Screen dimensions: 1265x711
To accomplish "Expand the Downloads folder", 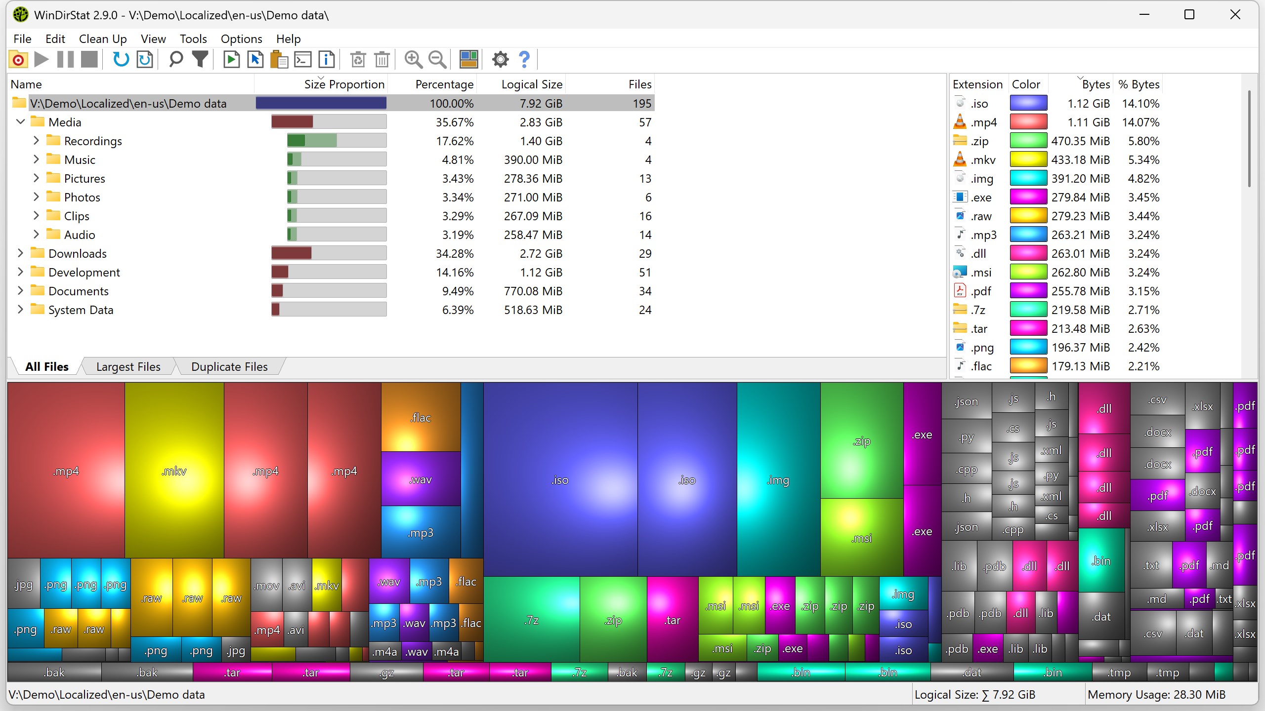I will click(x=20, y=253).
